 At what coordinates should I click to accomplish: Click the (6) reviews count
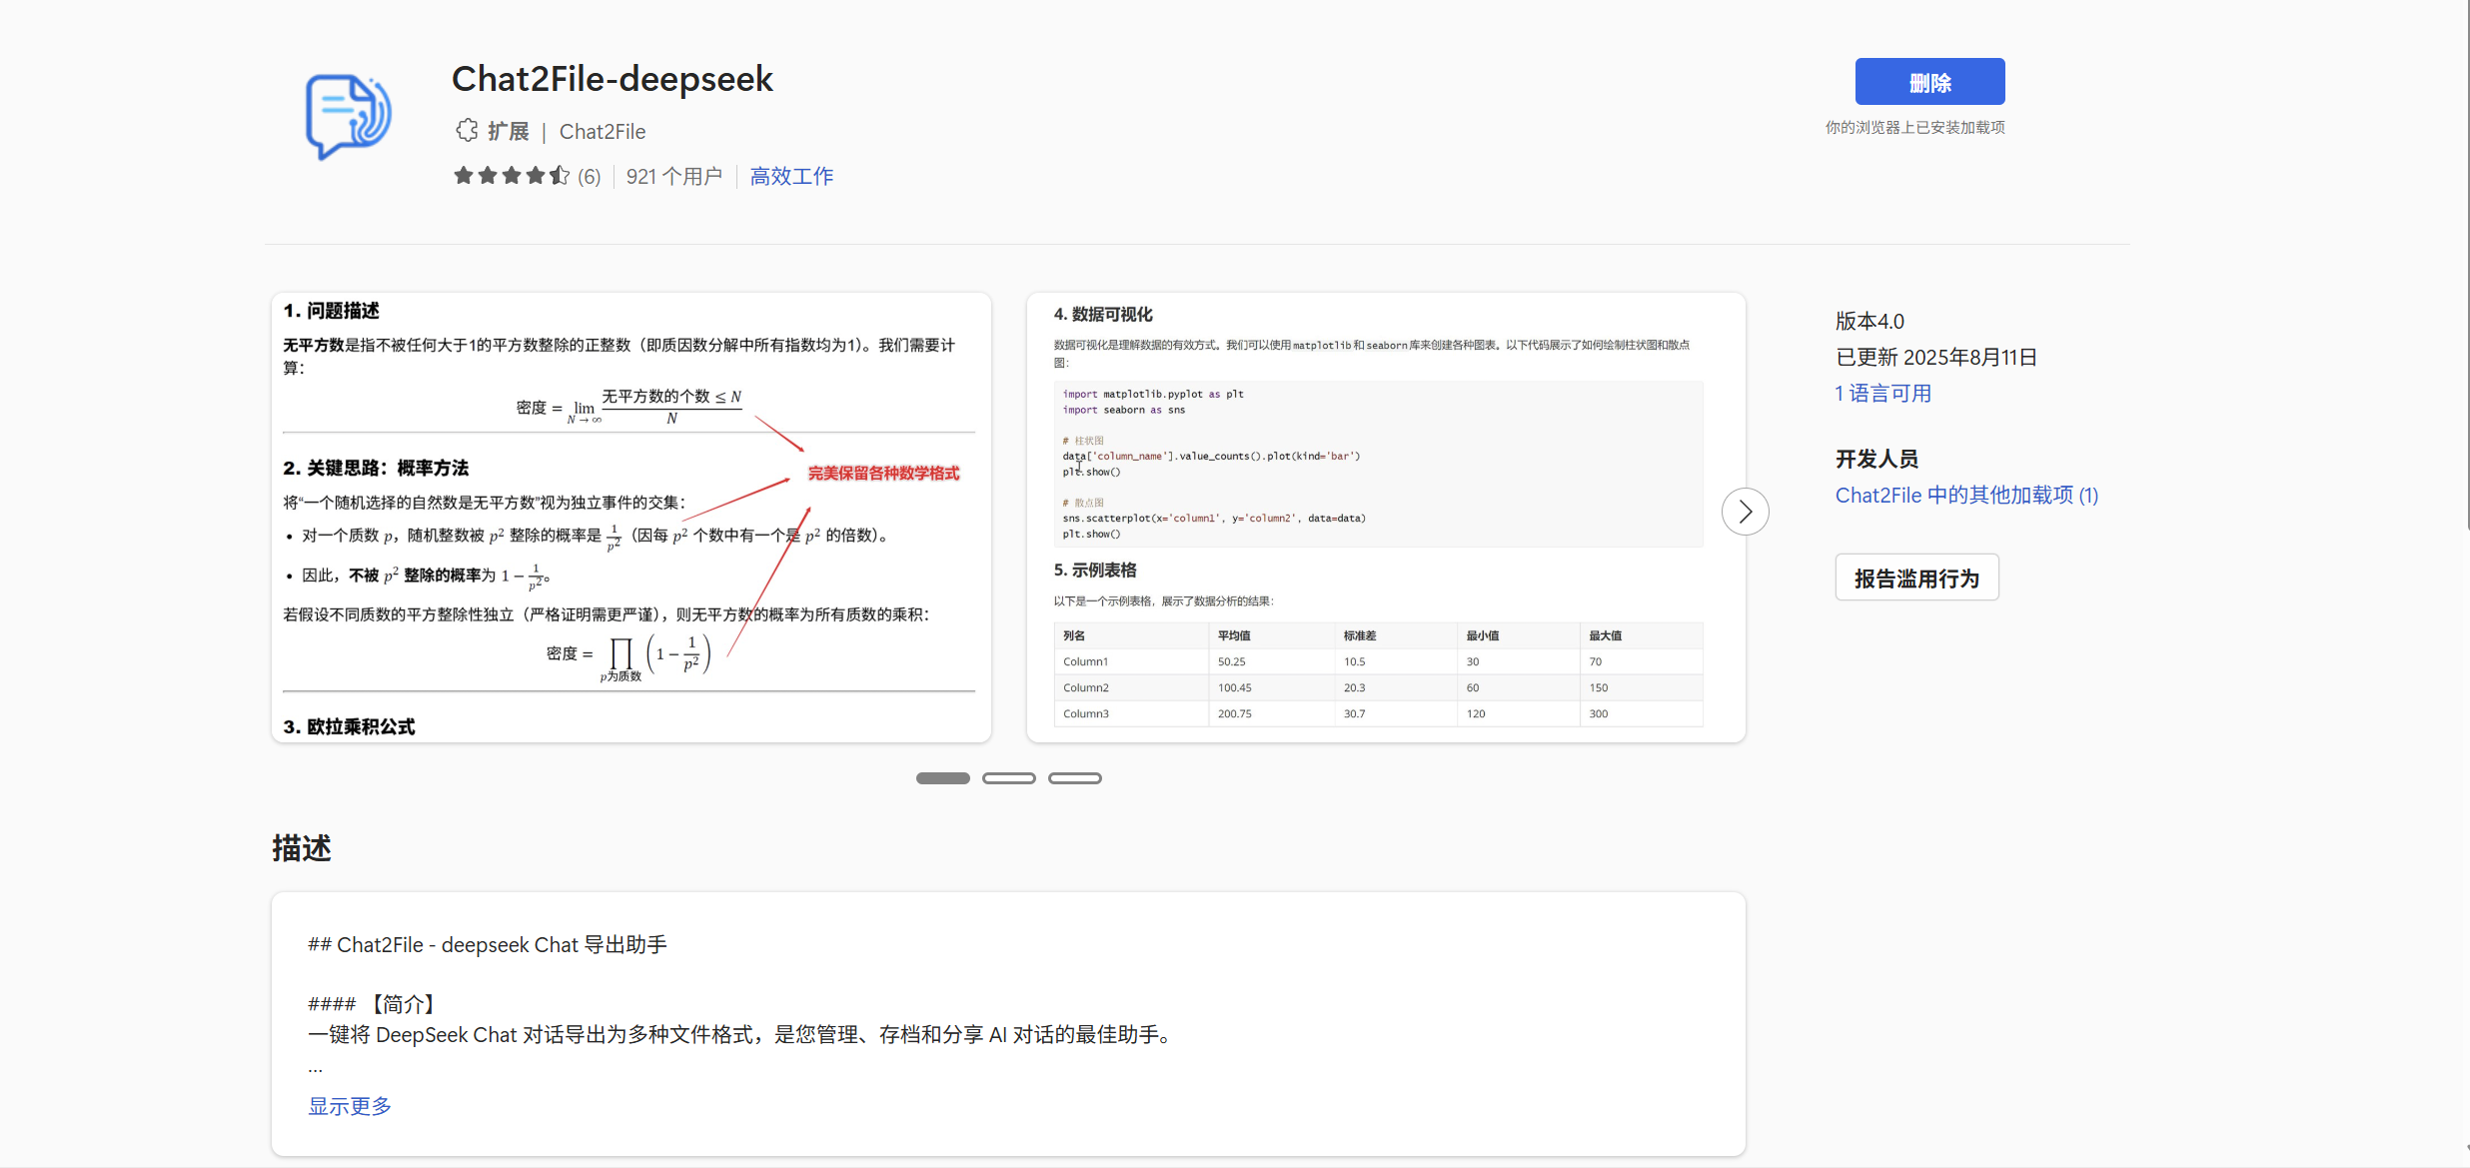(590, 177)
